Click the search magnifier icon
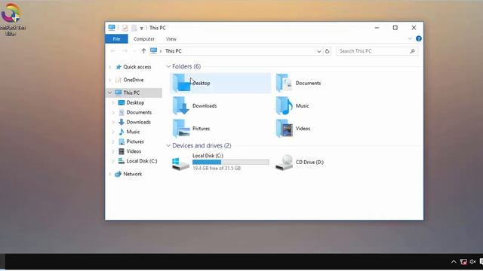The image size is (483, 271). (x=413, y=51)
